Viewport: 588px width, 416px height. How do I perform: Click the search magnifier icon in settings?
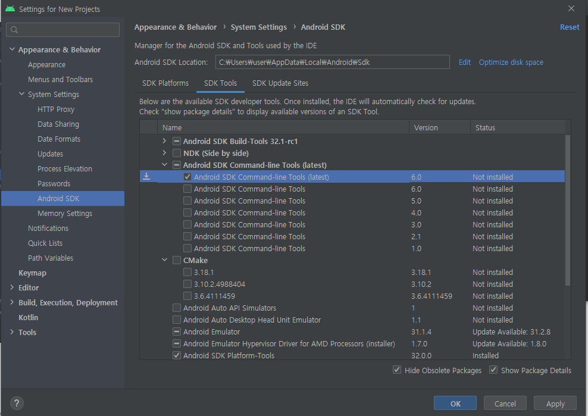coord(14,30)
